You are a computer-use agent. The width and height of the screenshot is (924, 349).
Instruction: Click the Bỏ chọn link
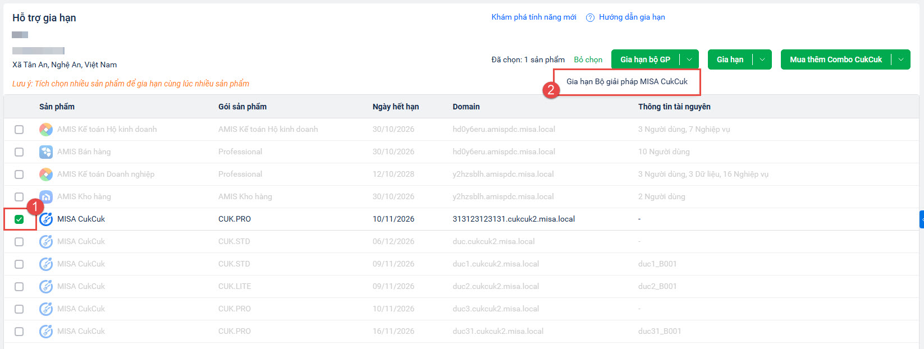tap(588, 59)
